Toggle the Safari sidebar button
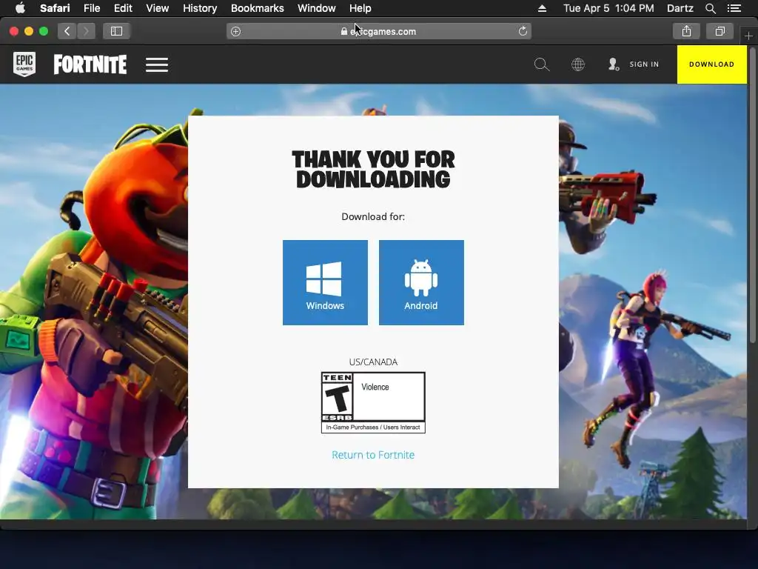This screenshot has width=758, height=569. coord(116,31)
